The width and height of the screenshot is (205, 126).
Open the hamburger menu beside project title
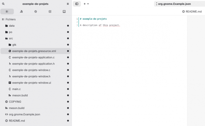[68, 4]
